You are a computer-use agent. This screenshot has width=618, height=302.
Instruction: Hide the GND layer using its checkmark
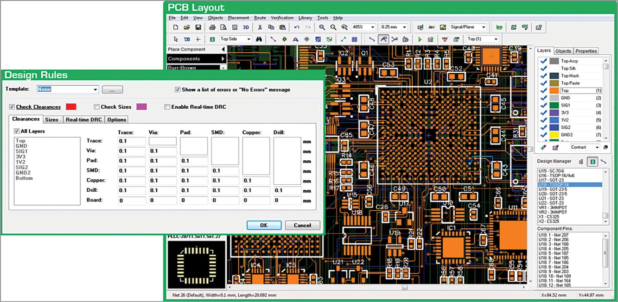click(544, 98)
